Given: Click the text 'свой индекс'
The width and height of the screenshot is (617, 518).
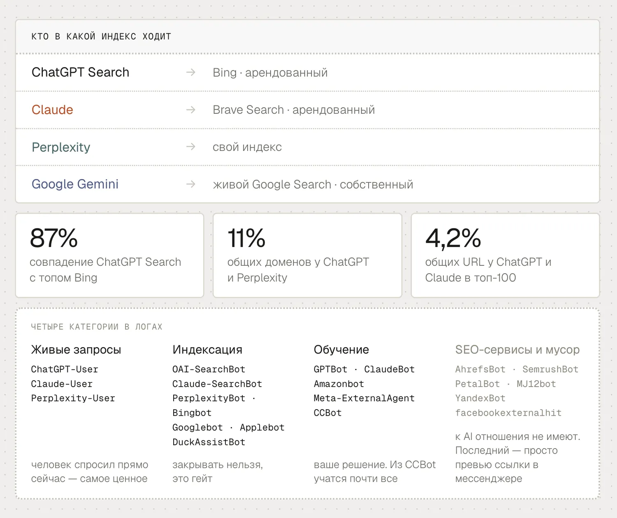Looking at the screenshot, I should click(247, 147).
